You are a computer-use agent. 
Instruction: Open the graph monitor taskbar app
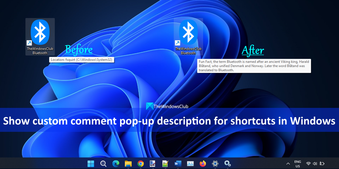[190, 163]
